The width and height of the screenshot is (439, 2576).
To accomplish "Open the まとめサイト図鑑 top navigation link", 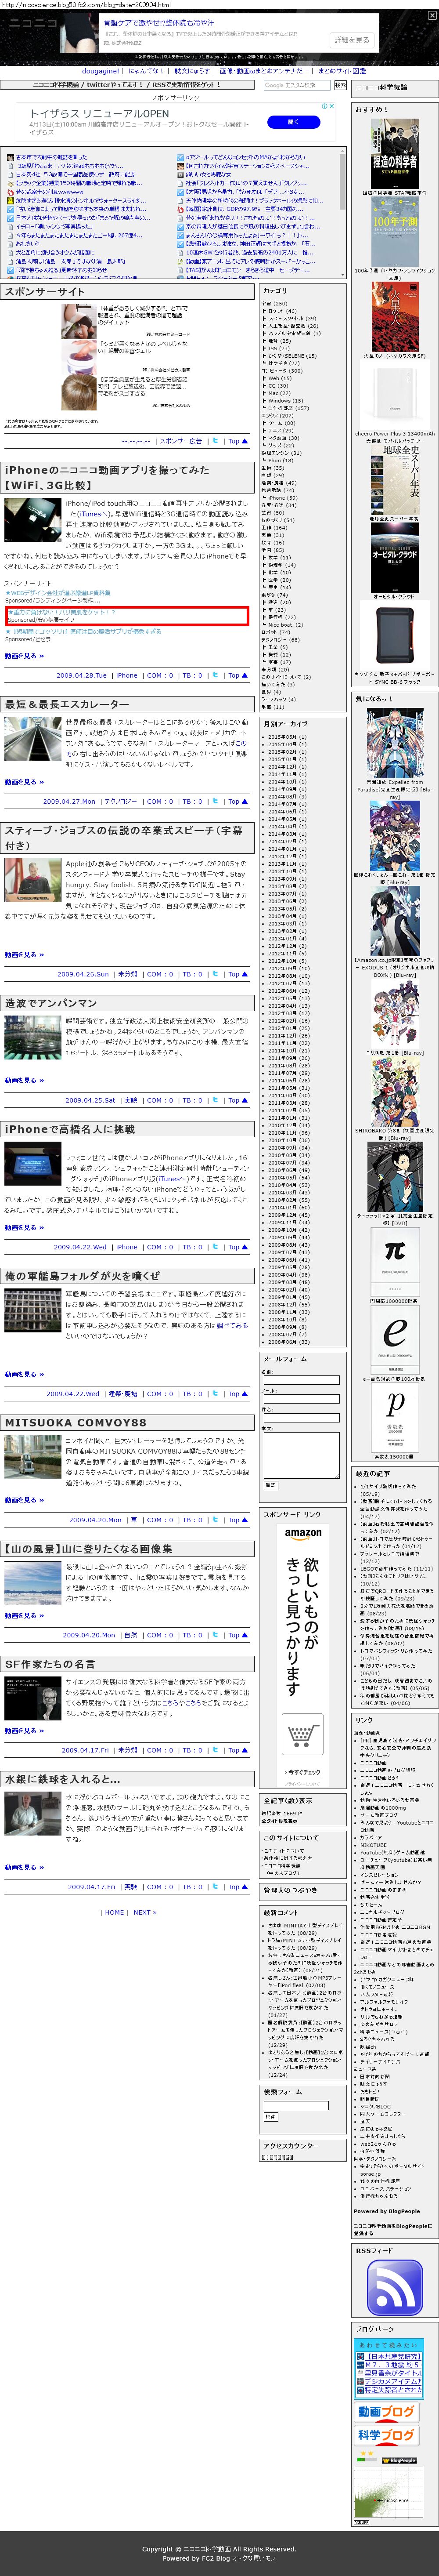I will tap(342, 71).
